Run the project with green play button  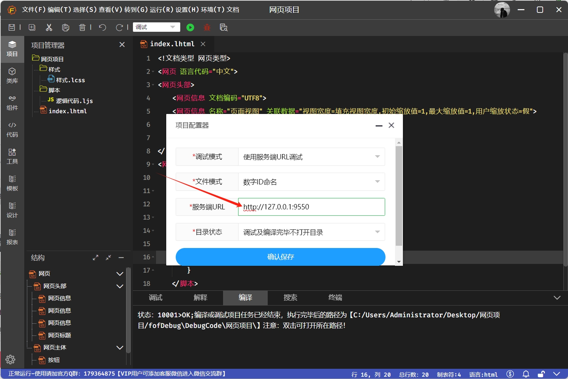tap(190, 27)
